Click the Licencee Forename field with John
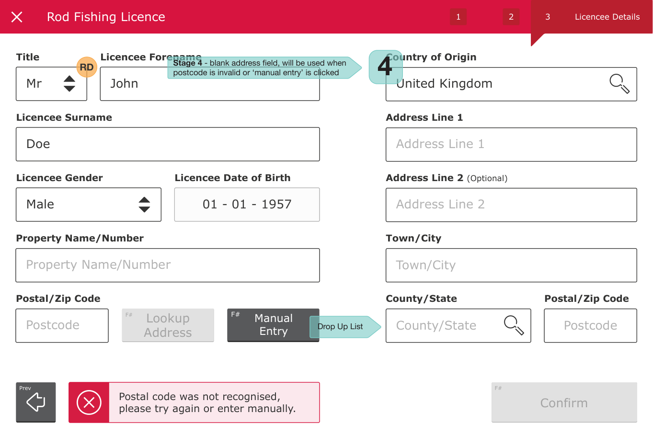Image resolution: width=653 pixels, height=436 pixels. [209, 84]
